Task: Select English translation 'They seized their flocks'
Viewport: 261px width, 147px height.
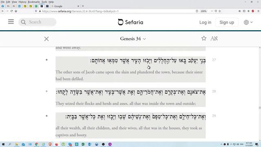Action: [126, 103]
